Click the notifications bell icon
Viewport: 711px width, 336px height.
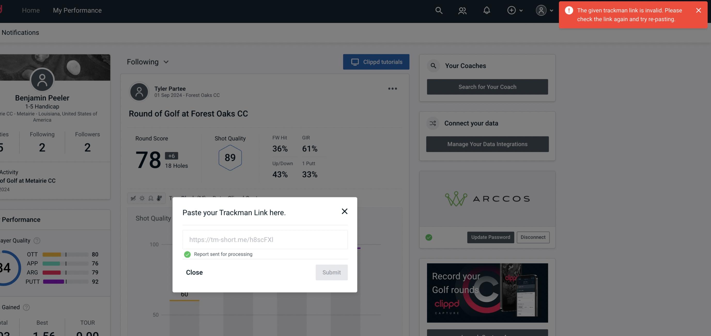487,10
